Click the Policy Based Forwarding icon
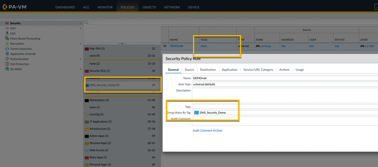Screen dimensions: 378x167 (x=7, y=39)
